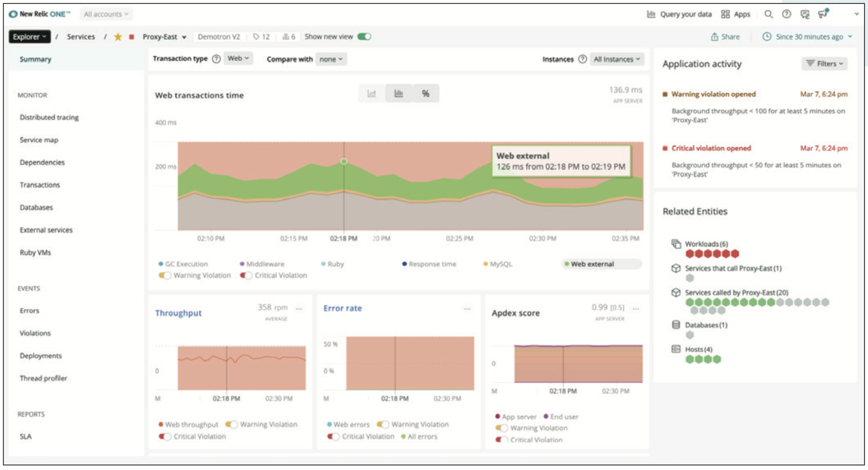
Task: Open External services page
Action: click(46, 230)
